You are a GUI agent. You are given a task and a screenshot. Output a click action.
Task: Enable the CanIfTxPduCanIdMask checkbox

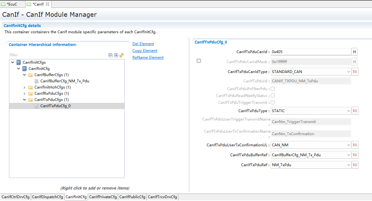(199, 61)
